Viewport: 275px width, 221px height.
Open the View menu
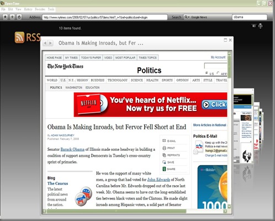point(18,9)
